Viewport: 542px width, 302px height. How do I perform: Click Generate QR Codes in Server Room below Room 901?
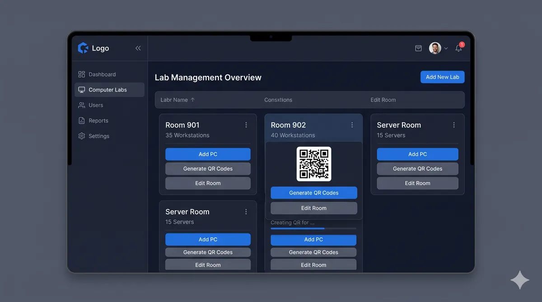[x=208, y=252]
